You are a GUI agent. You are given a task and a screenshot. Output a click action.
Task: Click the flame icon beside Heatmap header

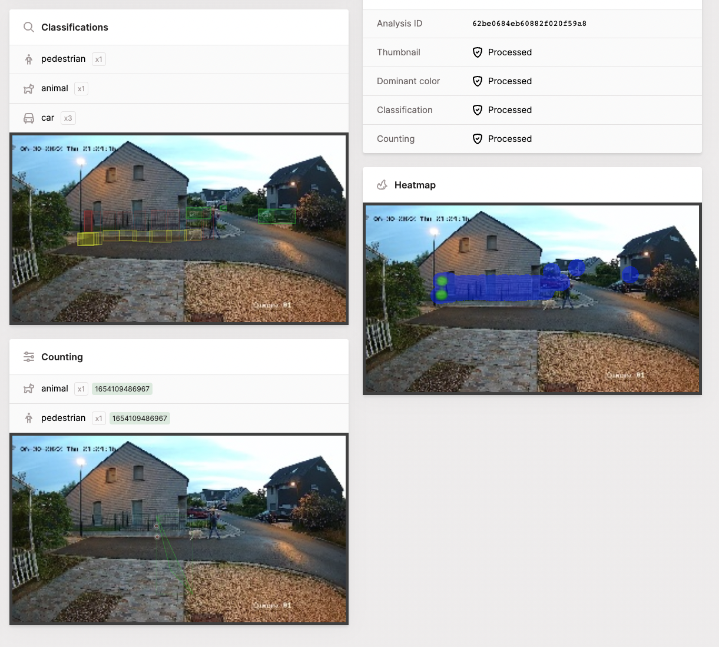click(382, 185)
